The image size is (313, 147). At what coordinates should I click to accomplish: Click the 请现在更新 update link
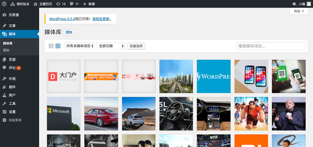(101, 19)
